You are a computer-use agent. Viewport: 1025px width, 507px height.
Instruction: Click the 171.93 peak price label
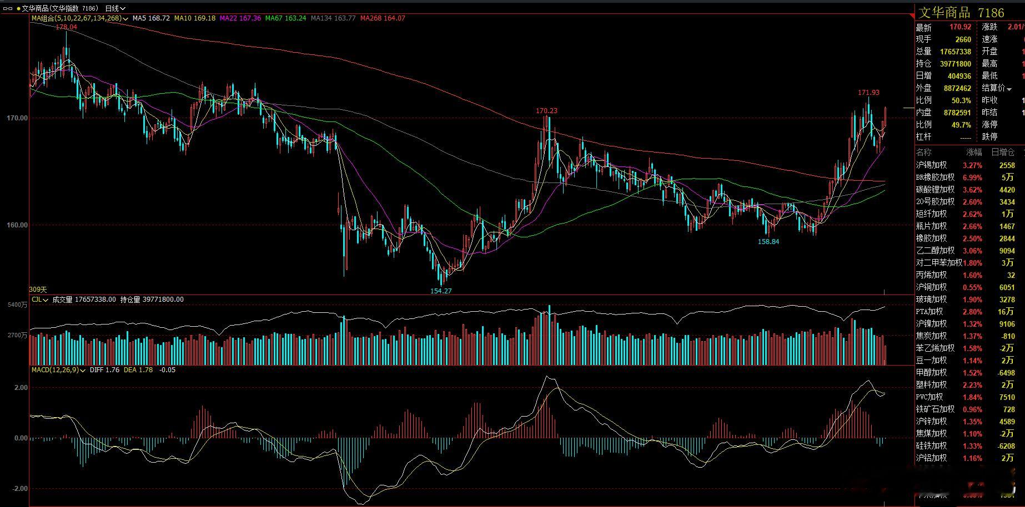point(868,93)
